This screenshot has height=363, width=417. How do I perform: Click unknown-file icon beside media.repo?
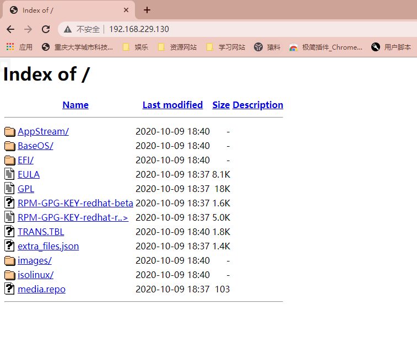click(9, 289)
